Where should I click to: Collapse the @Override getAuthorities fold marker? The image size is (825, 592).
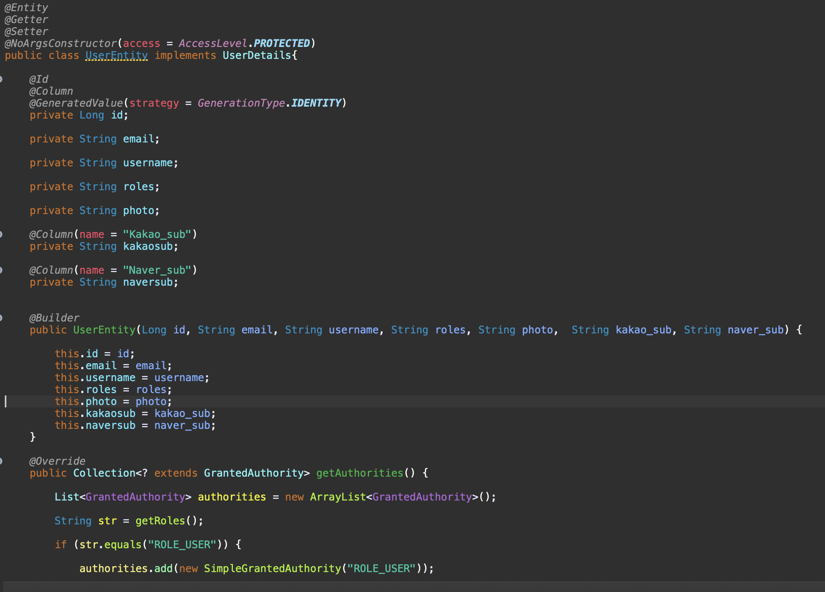tap(1, 461)
